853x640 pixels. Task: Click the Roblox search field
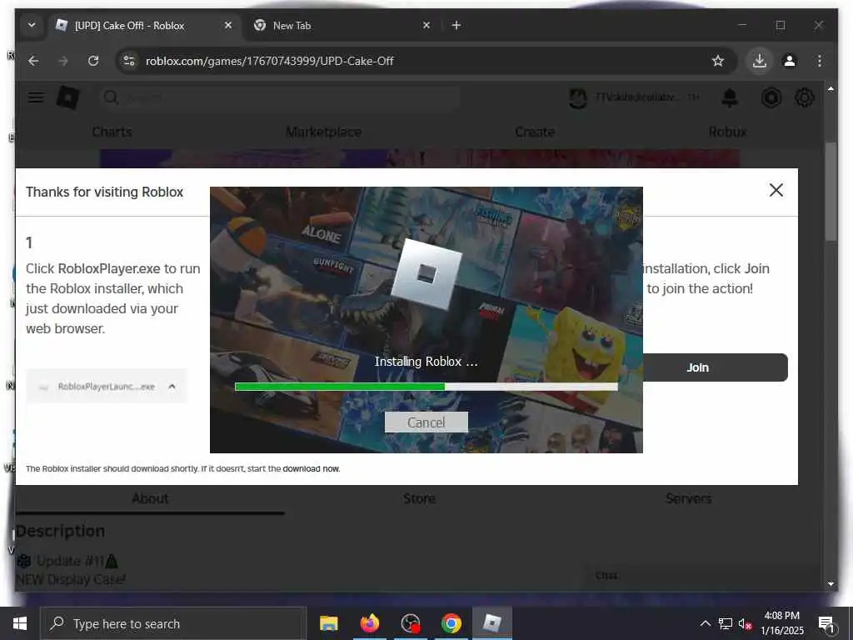click(280, 97)
